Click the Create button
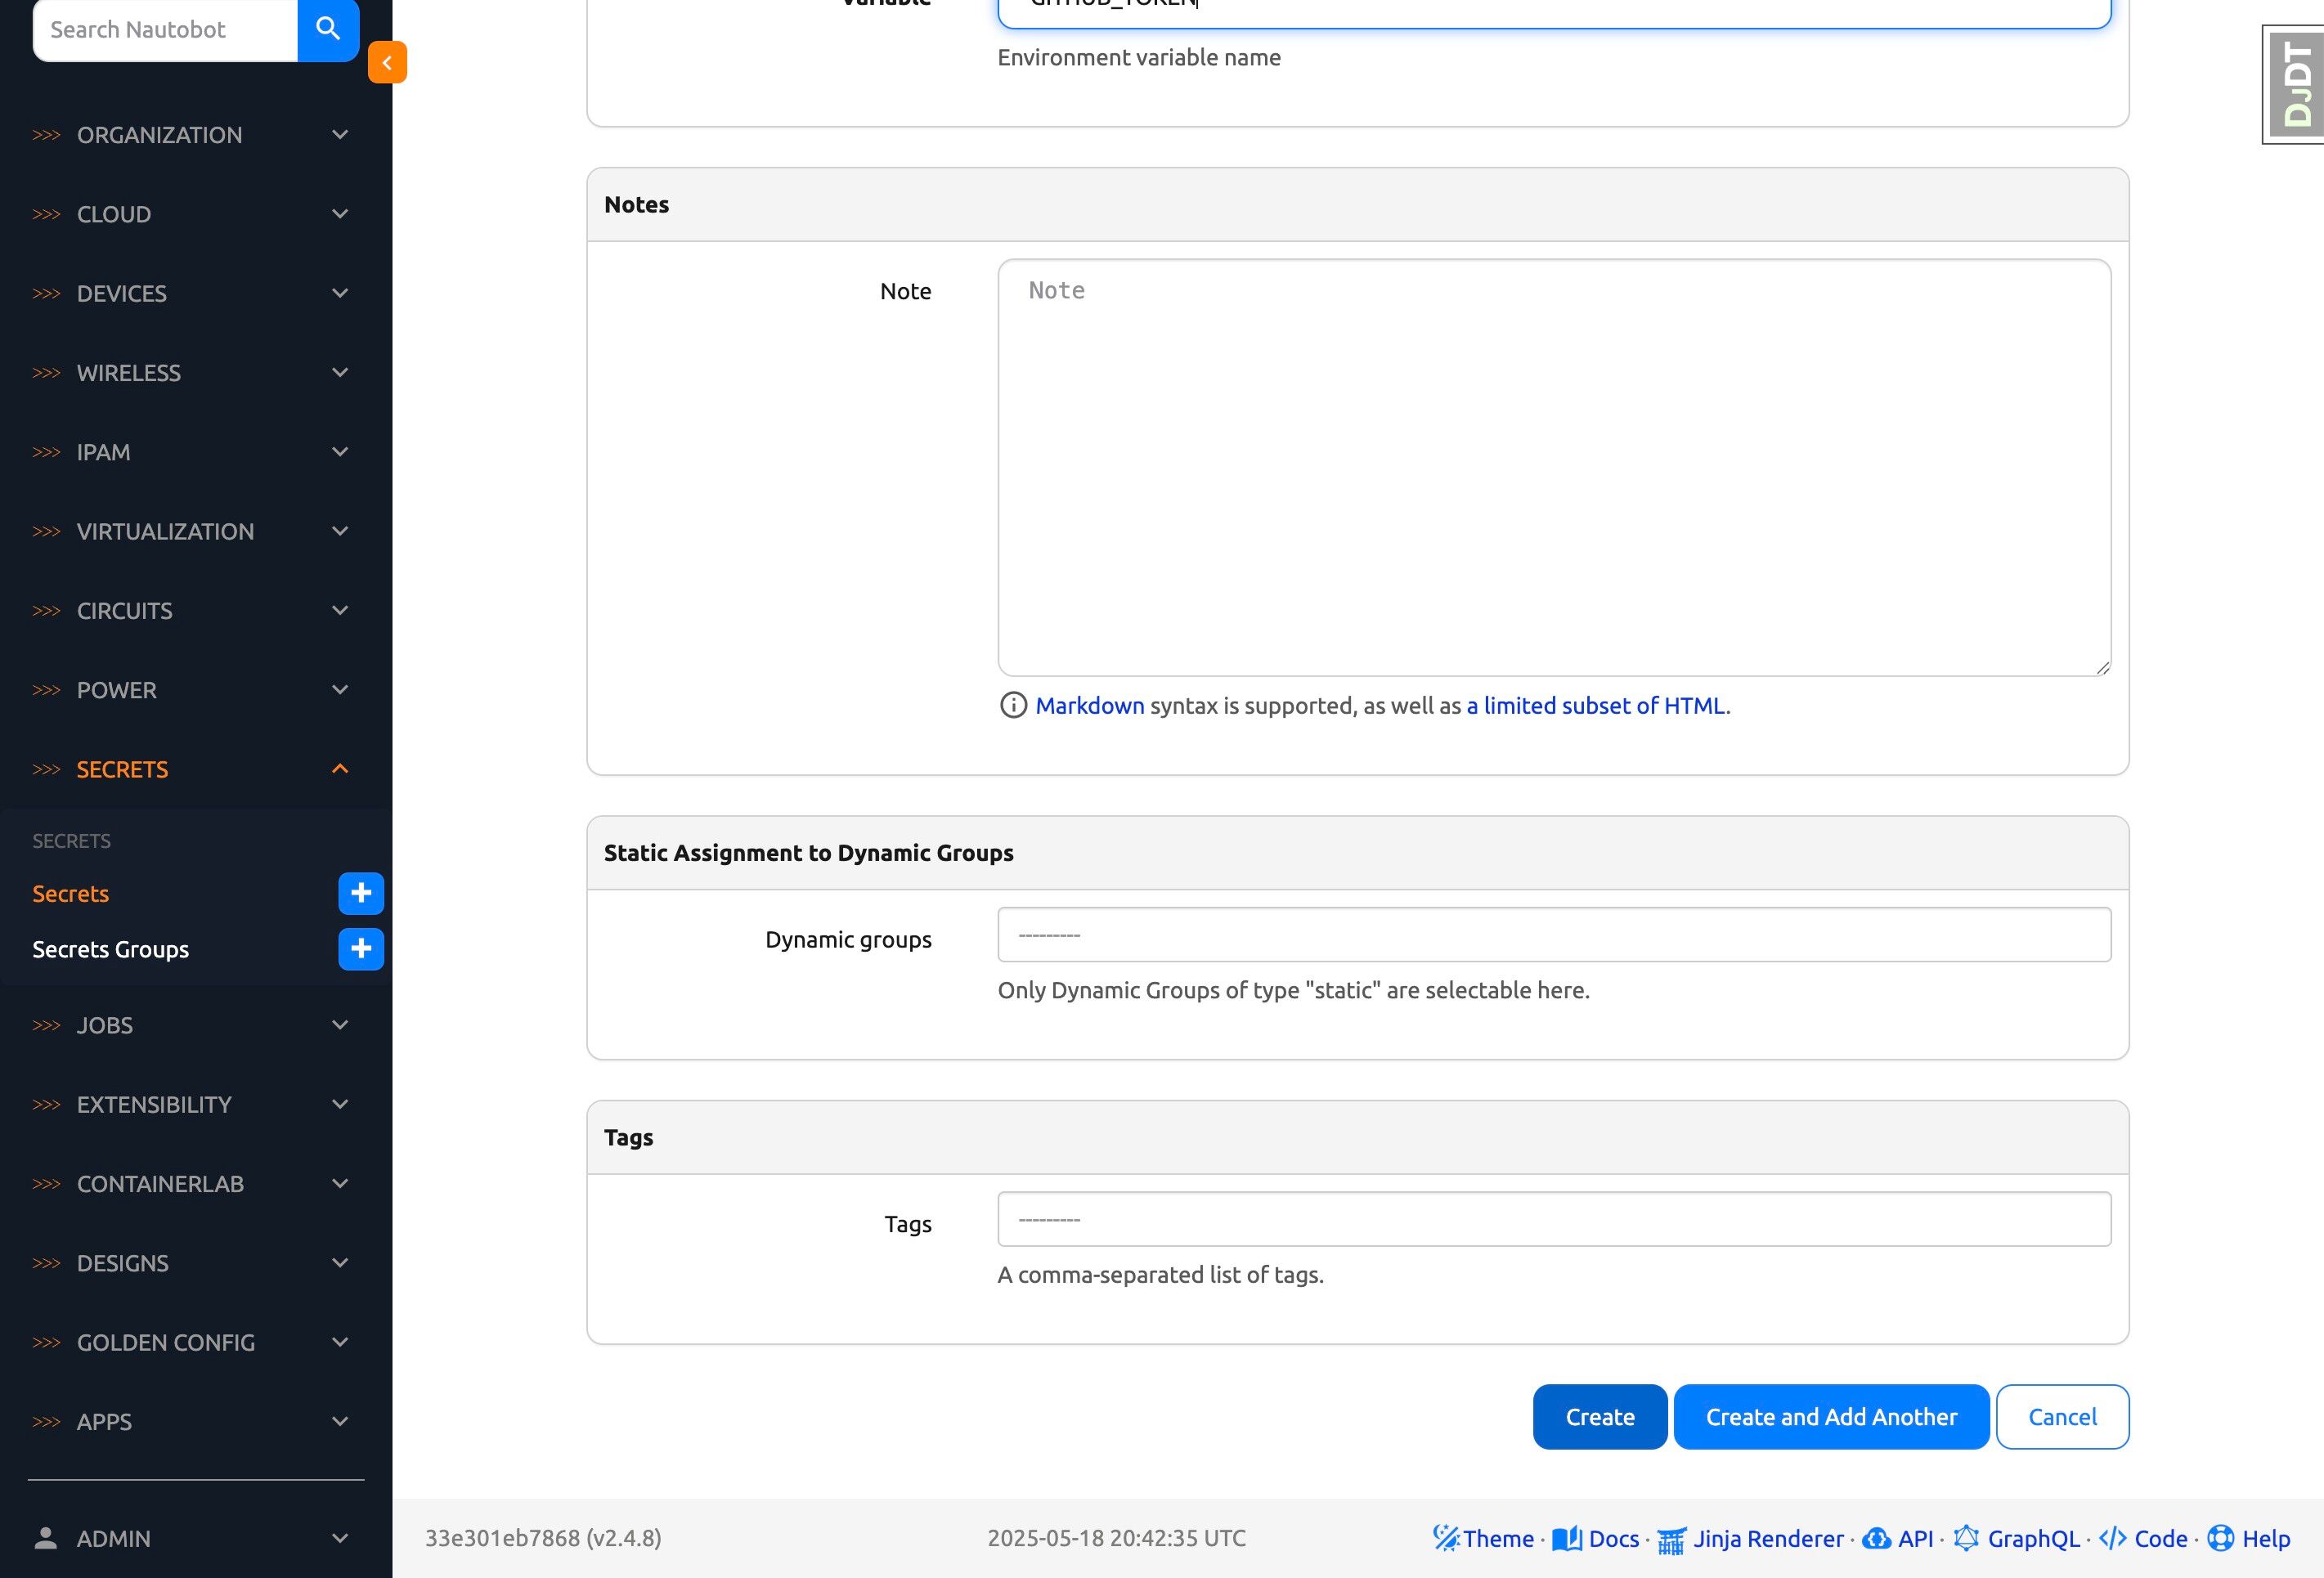The width and height of the screenshot is (2324, 1578). tap(1599, 1416)
